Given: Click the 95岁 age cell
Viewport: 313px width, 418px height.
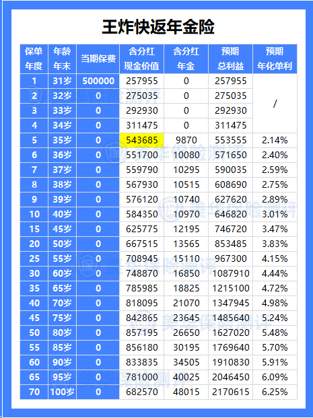Looking at the screenshot, I should (62, 377).
